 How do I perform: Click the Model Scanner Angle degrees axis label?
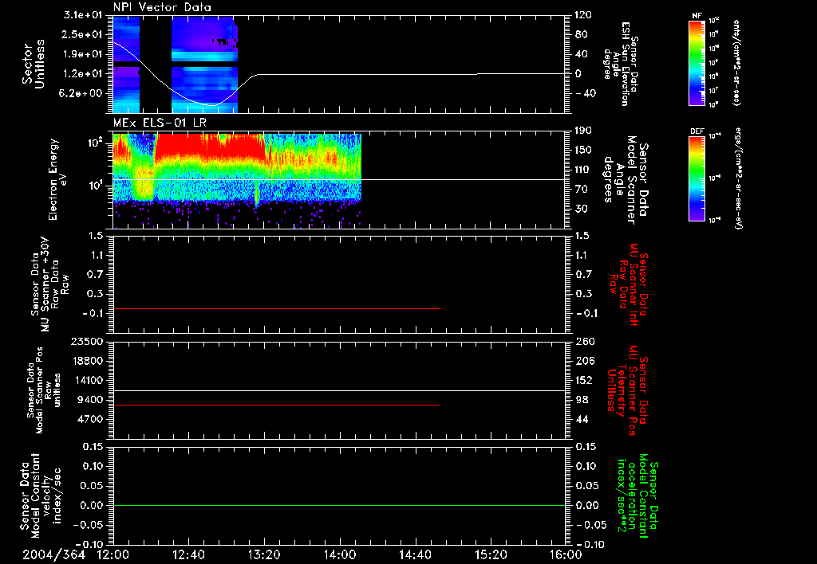pyautogui.click(x=626, y=180)
